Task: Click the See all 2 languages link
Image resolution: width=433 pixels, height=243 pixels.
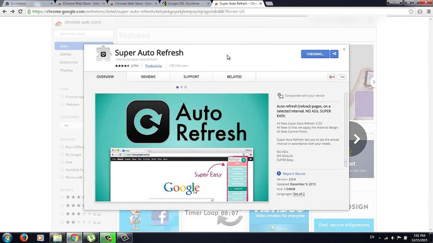Action: coord(299,194)
